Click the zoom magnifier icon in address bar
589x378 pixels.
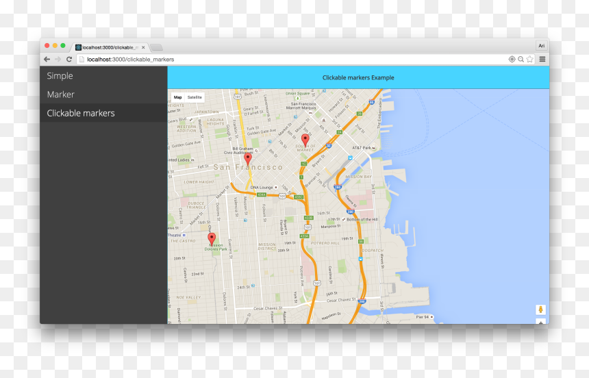(521, 60)
